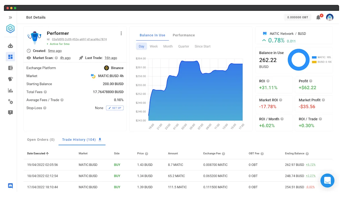
Task: Open the profile avatar in the top bar
Action: tap(330, 17)
